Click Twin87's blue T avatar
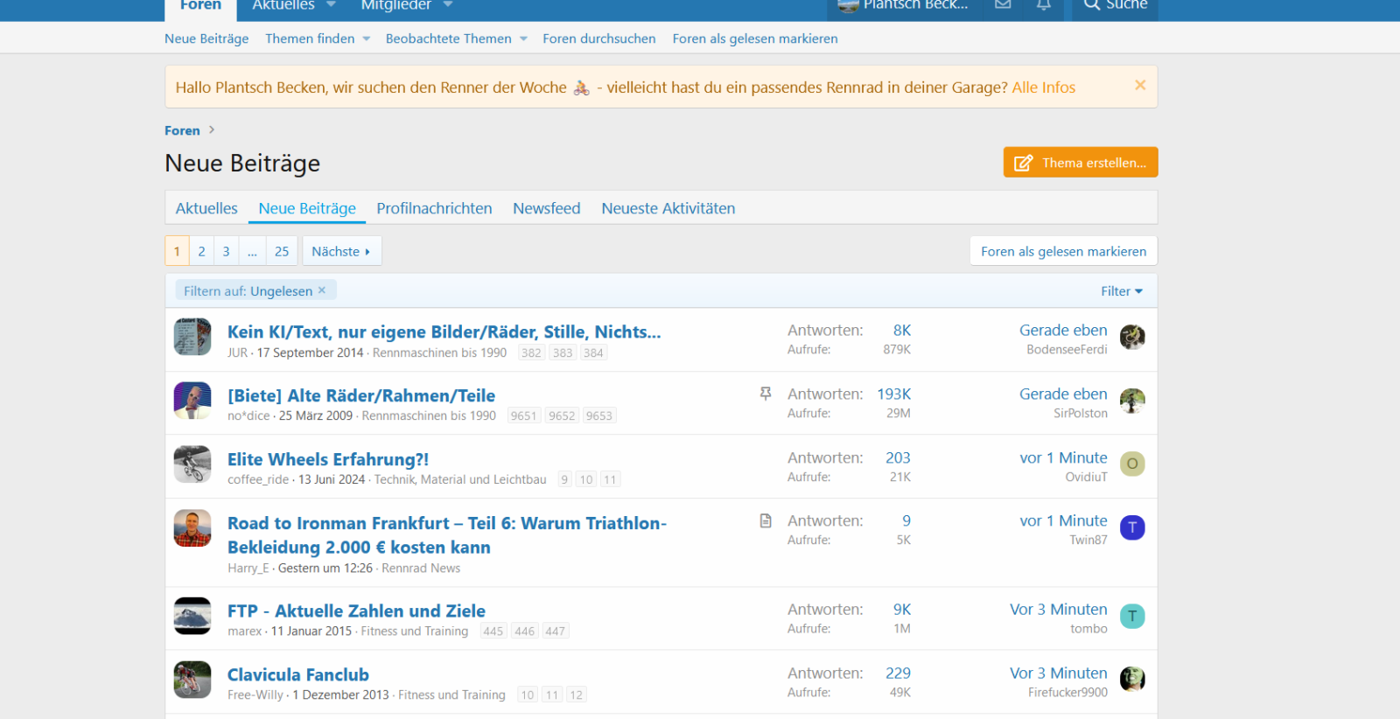Screen dimensions: 1400x719 pos(1132,527)
